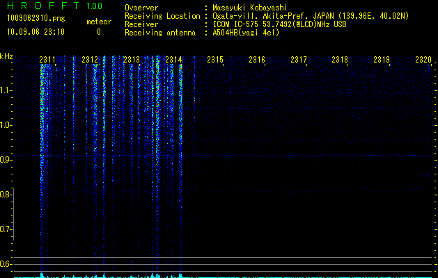438x278 pixels.
Task: Click the 0.7 kHz frequency label
Action: tap(5, 229)
